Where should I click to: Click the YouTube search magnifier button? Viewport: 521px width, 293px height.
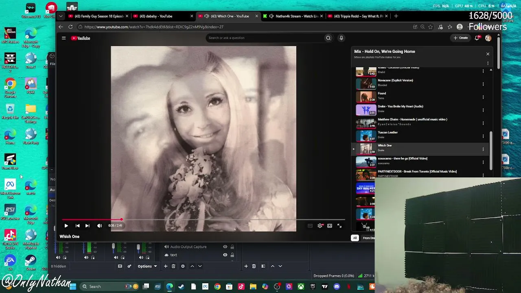(x=328, y=38)
